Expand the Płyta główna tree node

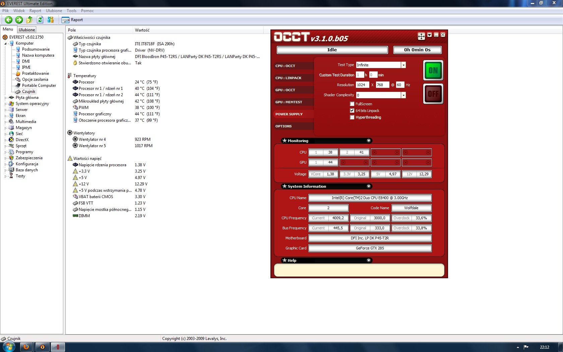[x=6, y=98]
